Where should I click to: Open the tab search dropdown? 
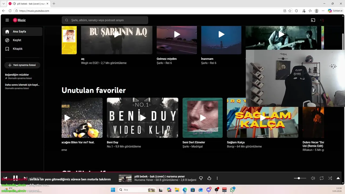(4, 4)
